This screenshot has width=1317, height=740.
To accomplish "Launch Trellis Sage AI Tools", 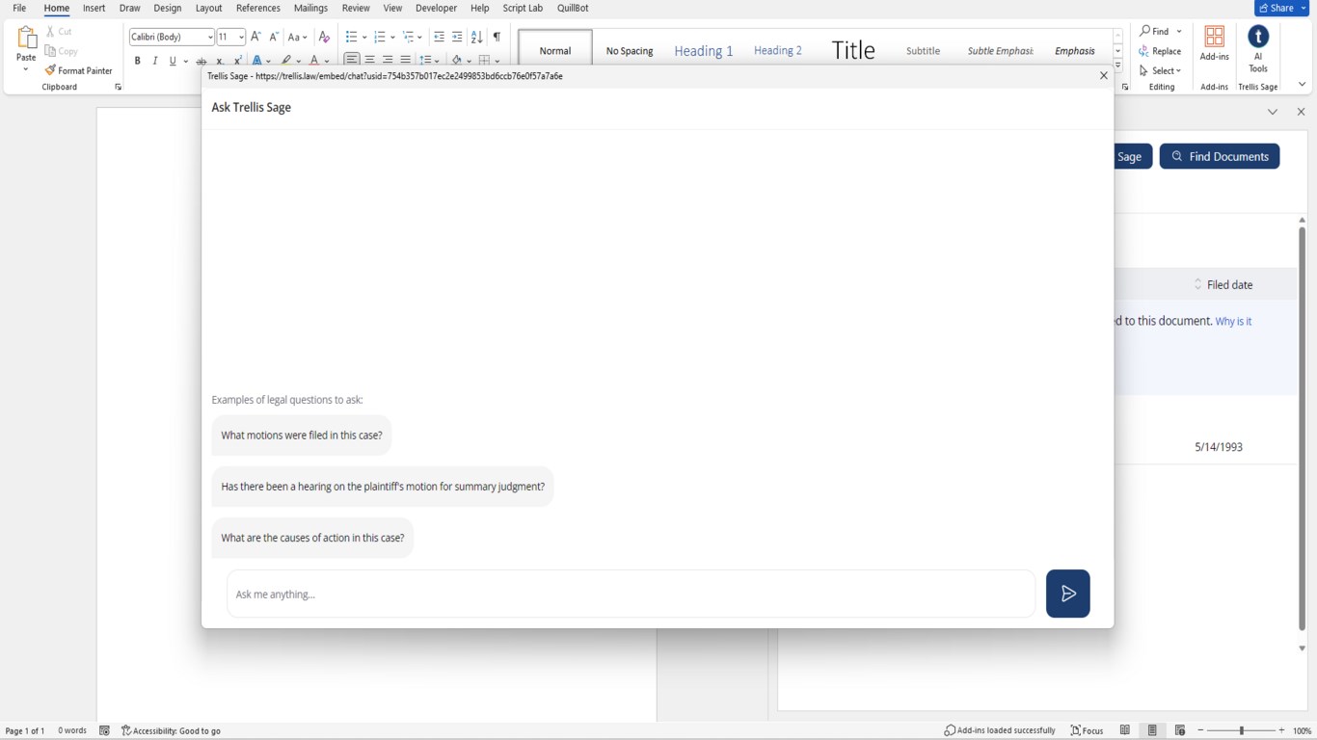I will (x=1258, y=49).
